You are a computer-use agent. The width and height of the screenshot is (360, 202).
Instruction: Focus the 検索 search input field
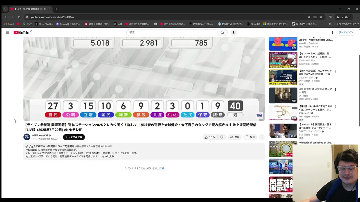(x=172, y=33)
